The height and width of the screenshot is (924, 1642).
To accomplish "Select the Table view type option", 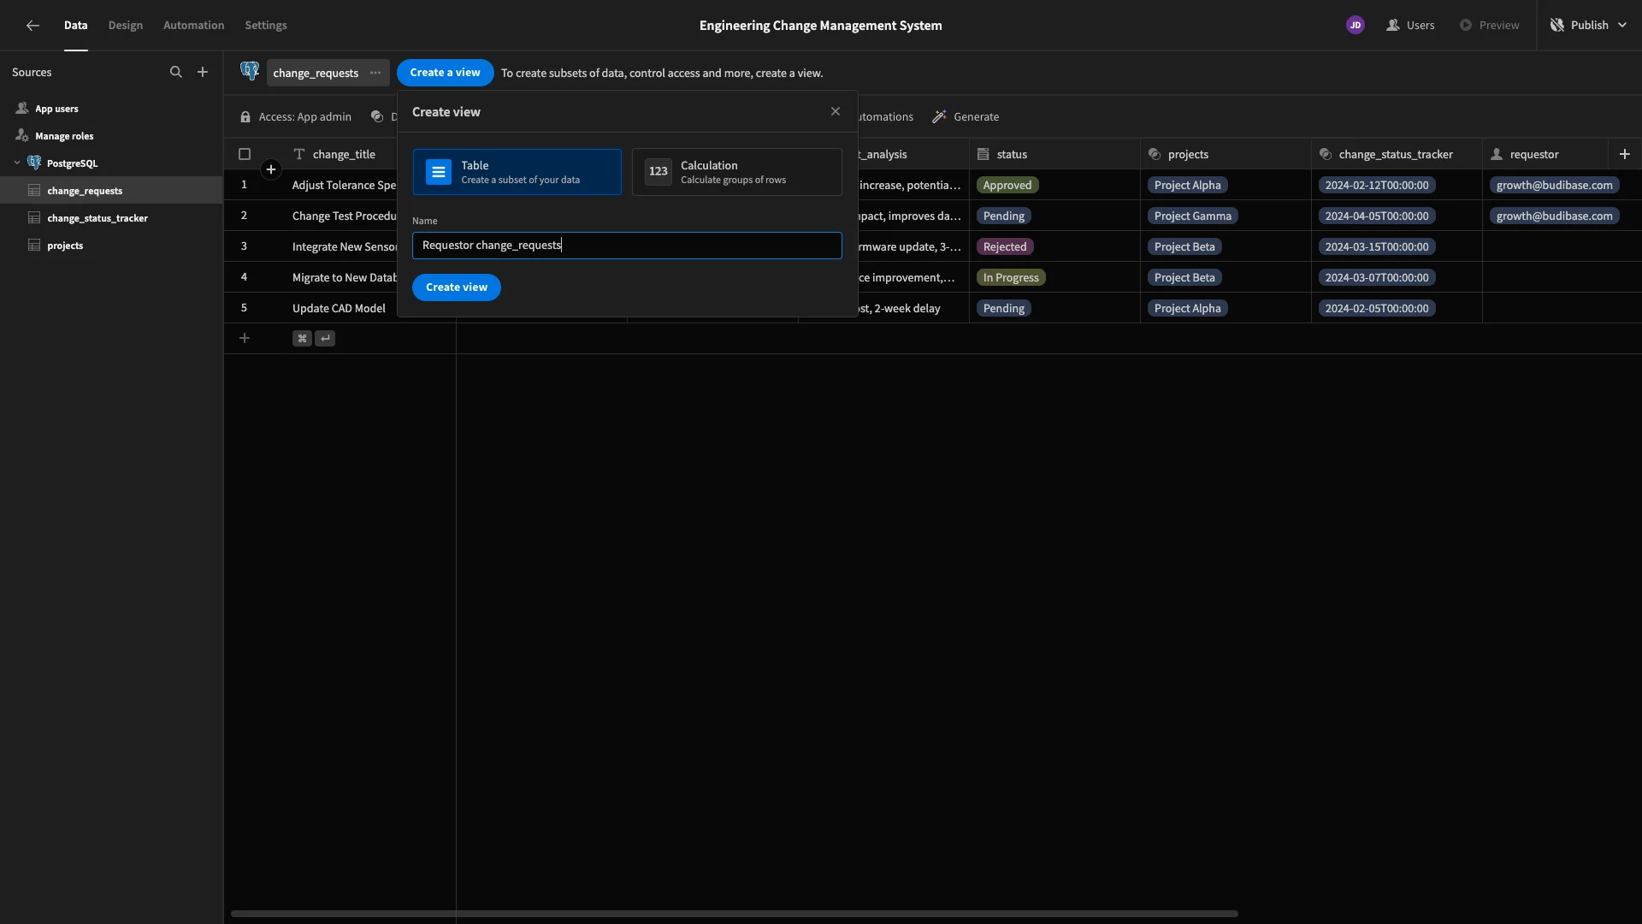I will (x=517, y=172).
